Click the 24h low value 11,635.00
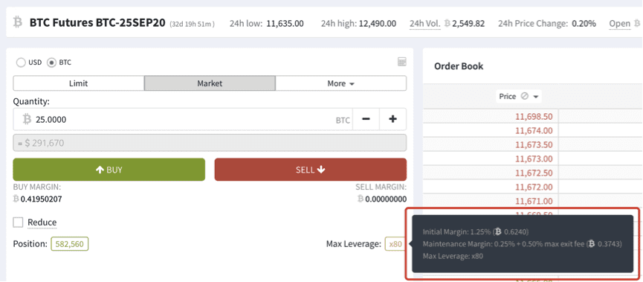 [285, 23]
